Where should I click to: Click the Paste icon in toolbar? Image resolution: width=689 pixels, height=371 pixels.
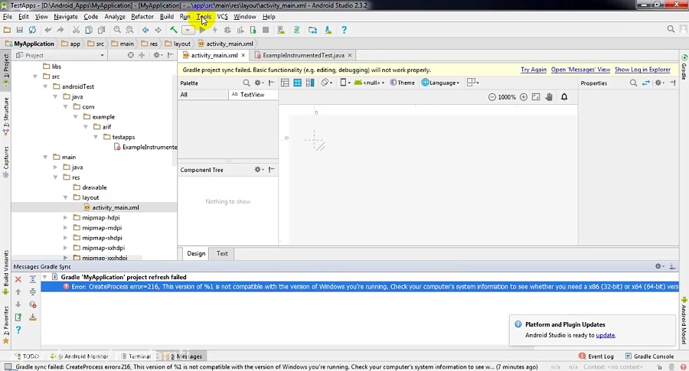pos(102,30)
